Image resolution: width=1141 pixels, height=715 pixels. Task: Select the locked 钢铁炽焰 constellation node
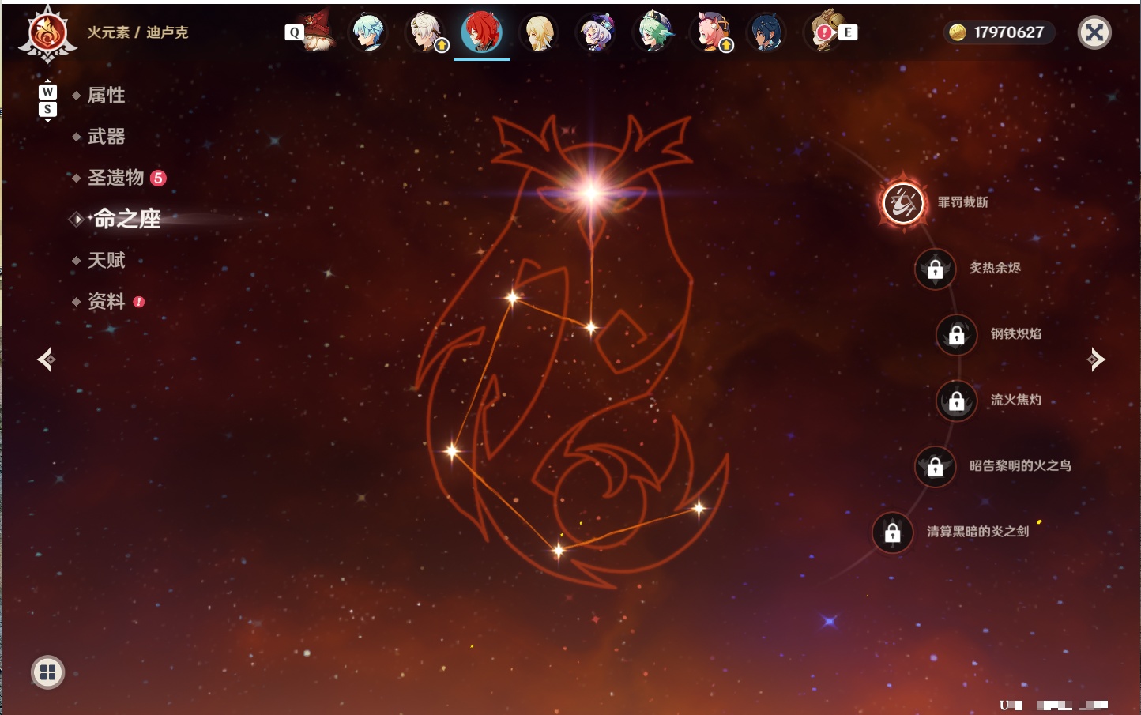point(956,334)
